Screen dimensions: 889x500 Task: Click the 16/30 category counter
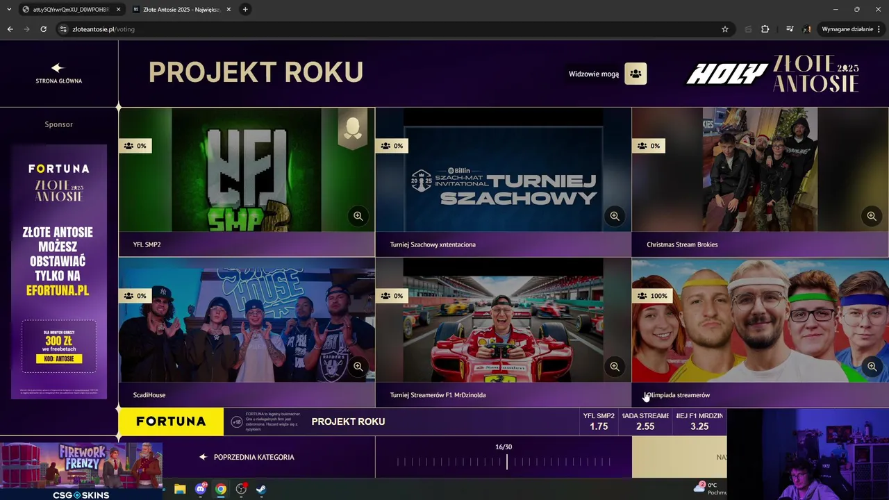(504, 447)
